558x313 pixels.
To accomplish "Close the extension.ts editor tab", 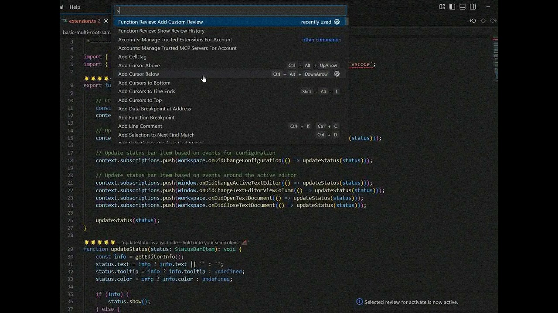I will 106,21.
